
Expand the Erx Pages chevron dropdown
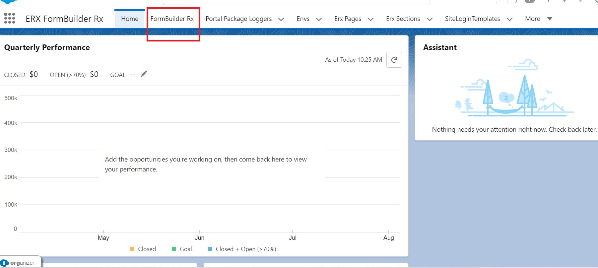pyautogui.click(x=370, y=19)
